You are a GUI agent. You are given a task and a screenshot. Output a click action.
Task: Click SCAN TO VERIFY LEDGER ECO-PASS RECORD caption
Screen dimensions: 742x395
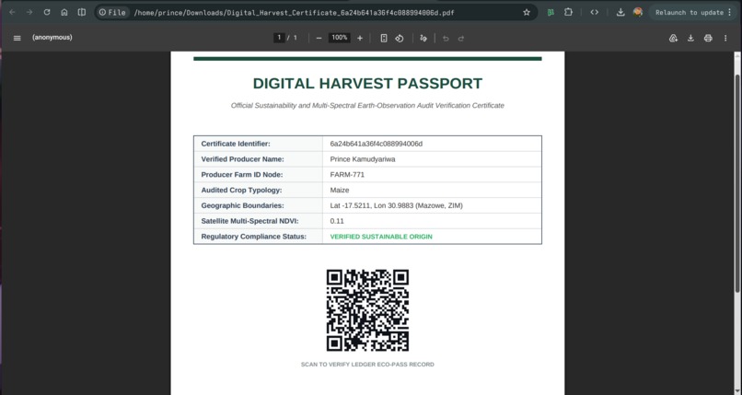coord(367,365)
